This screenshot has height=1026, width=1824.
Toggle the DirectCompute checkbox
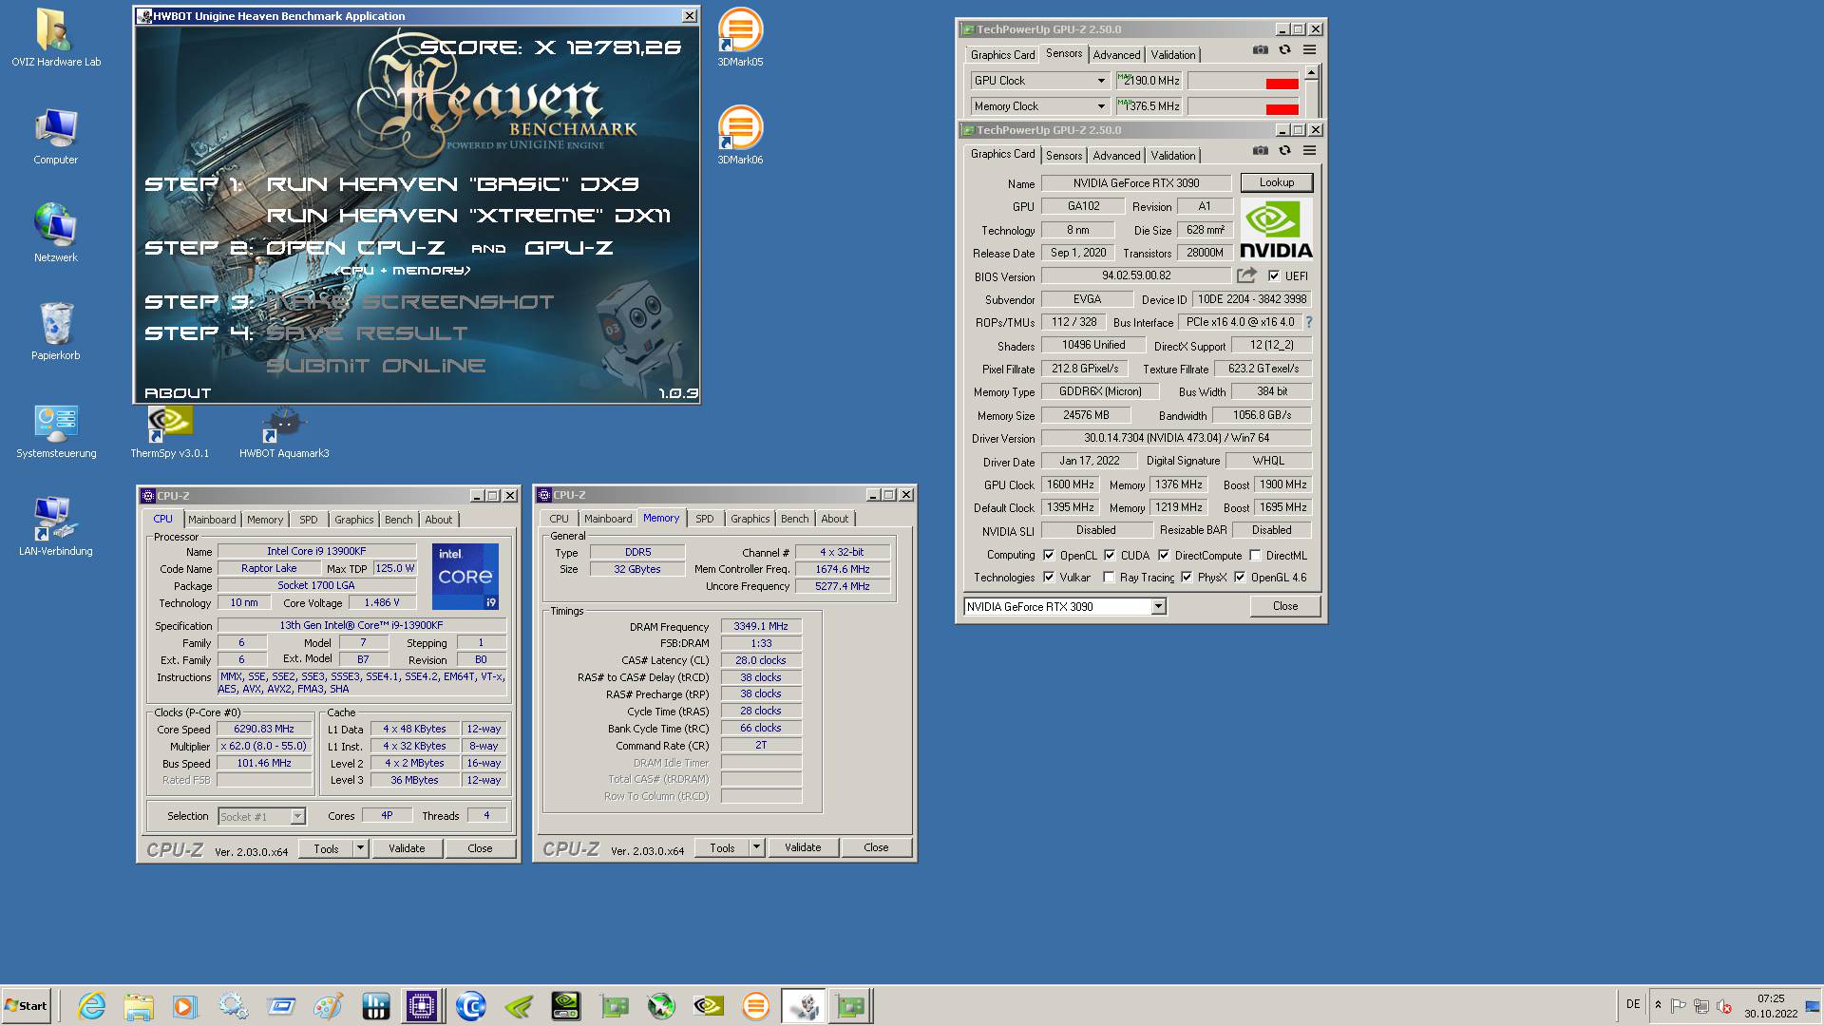coord(1164,555)
